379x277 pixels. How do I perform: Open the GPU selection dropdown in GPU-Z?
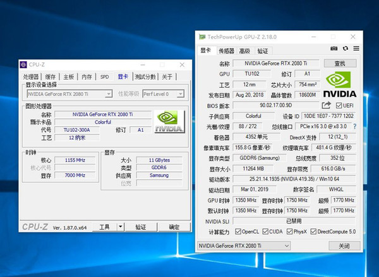[x=244, y=245]
